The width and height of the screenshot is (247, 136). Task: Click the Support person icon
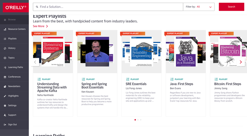pos(5,115)
